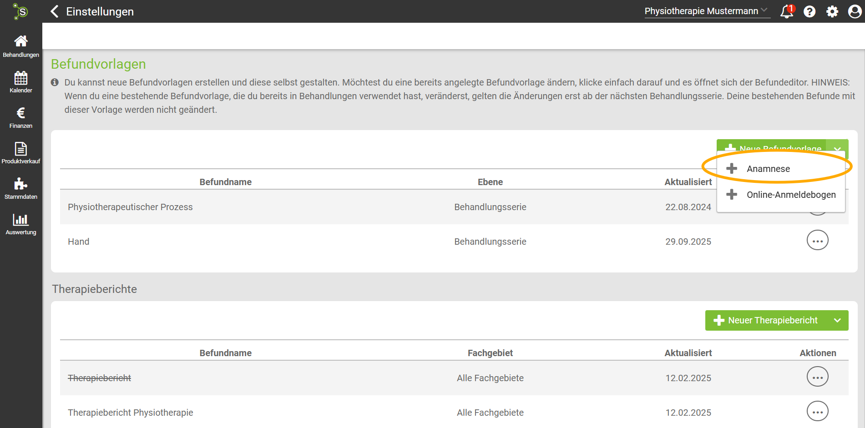Open the Behandlungen home icon
Image resolution: width=865 pixels, height=428 pixels.
coord(20,41)
